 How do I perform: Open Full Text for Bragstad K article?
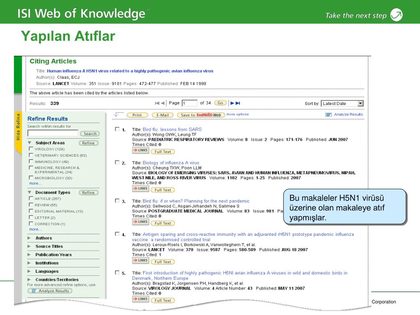[x=162, y=300]
